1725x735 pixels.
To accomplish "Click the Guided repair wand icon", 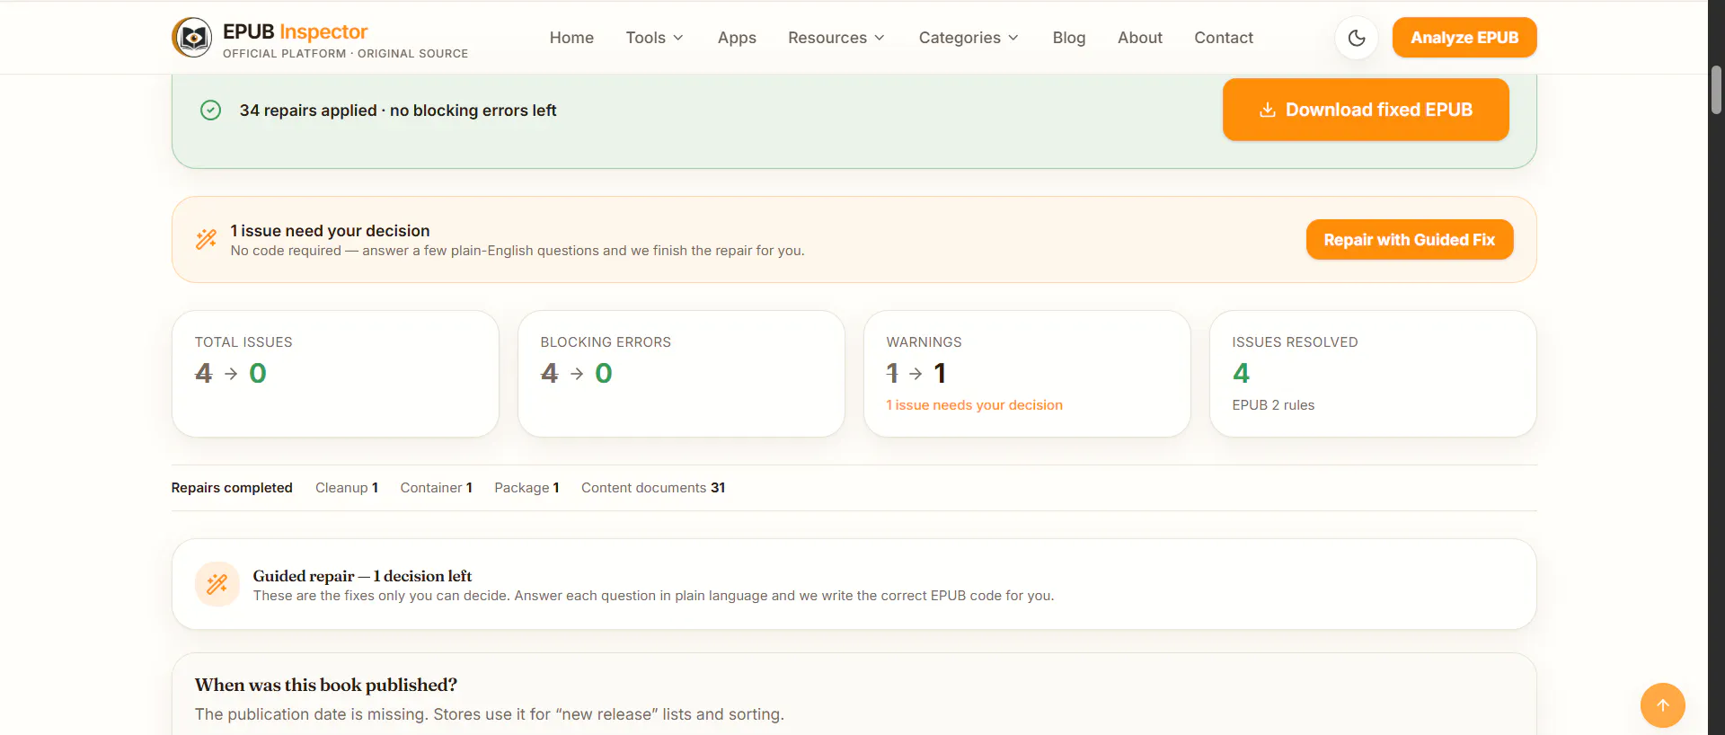I will [x=217, y=584].
